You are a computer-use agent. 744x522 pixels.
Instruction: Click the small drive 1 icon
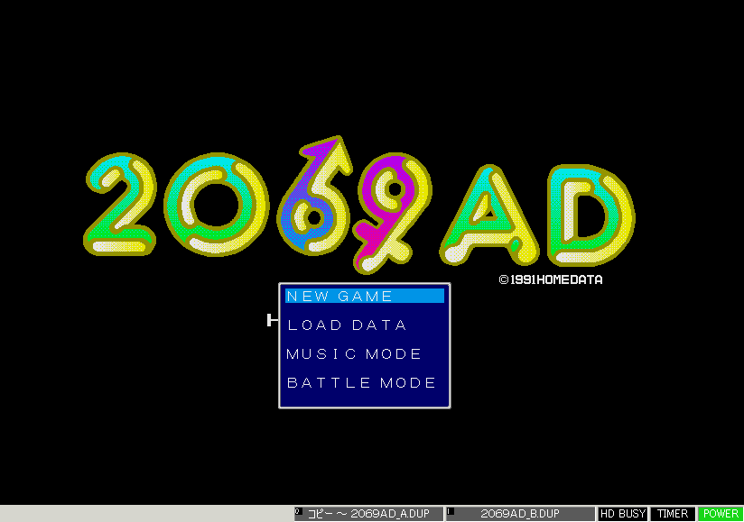pyautogui.click(x=451, y=511)
